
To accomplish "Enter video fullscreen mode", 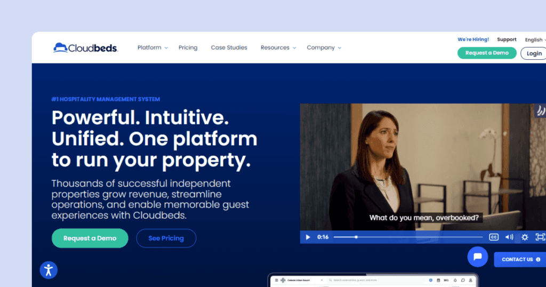I will pos(540,237).
